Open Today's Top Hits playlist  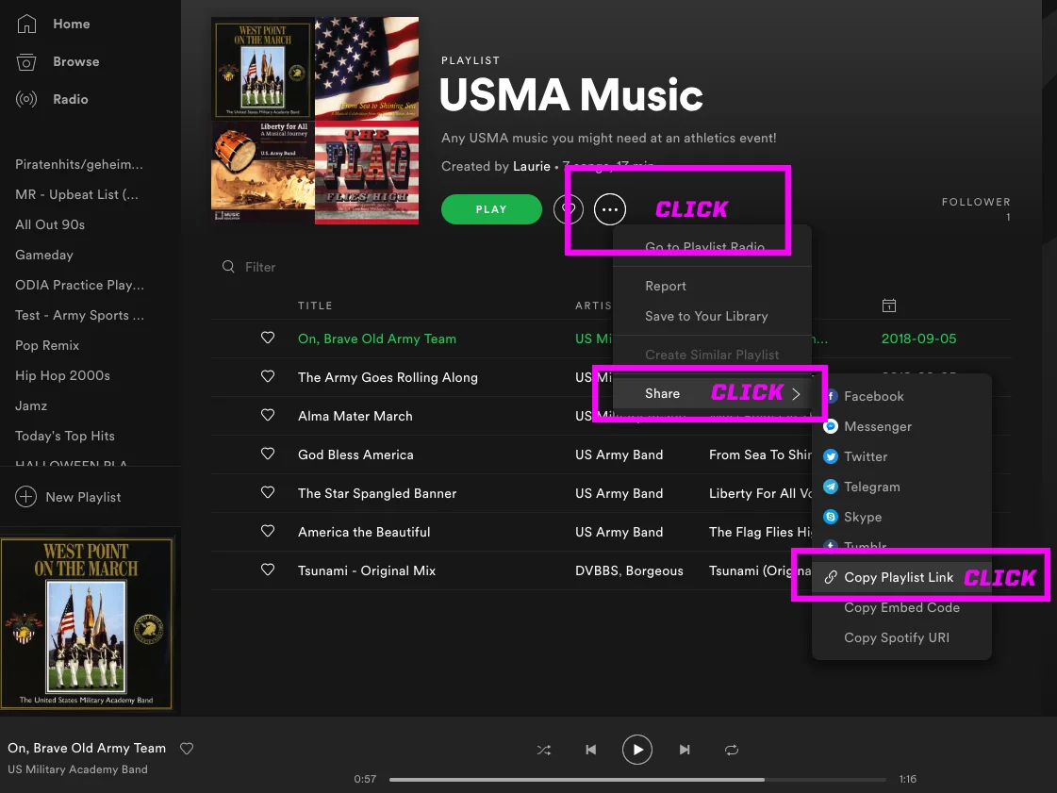point(65,437)
